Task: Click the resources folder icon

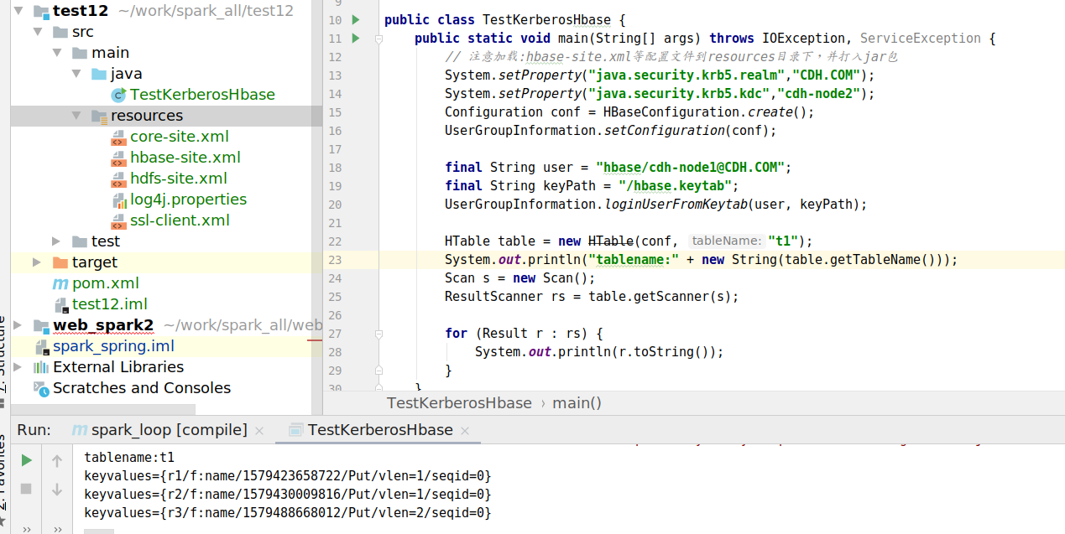Action: 99,116
